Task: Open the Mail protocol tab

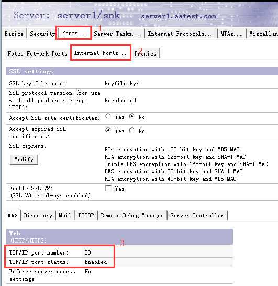Action: [65, 215]
